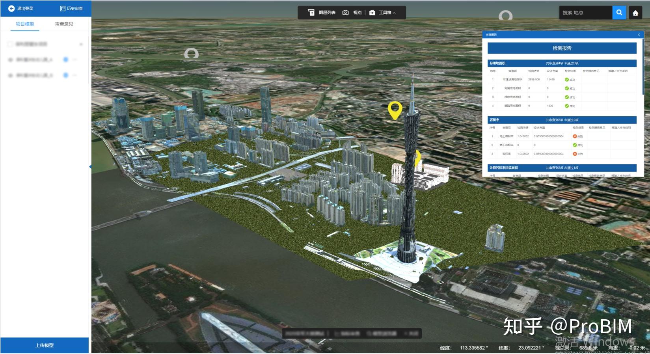The height and width of the screenshot is (354, 650).
Task: Click the 搜索 地点 search field
Action: pyautogui.click(x=586, y=13)
